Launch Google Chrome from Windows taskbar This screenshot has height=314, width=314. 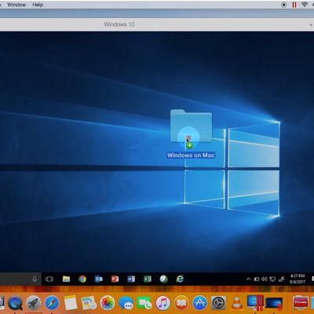pos(82,279)
